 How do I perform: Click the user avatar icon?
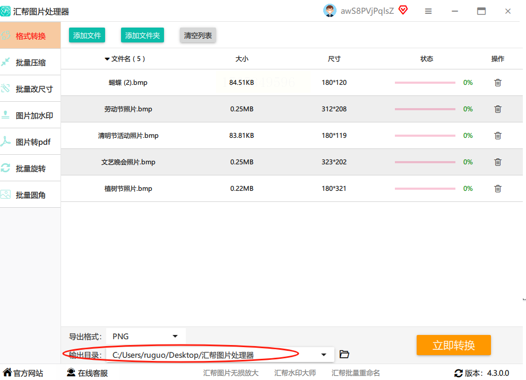pyautogui.click(x=330, y=11)
